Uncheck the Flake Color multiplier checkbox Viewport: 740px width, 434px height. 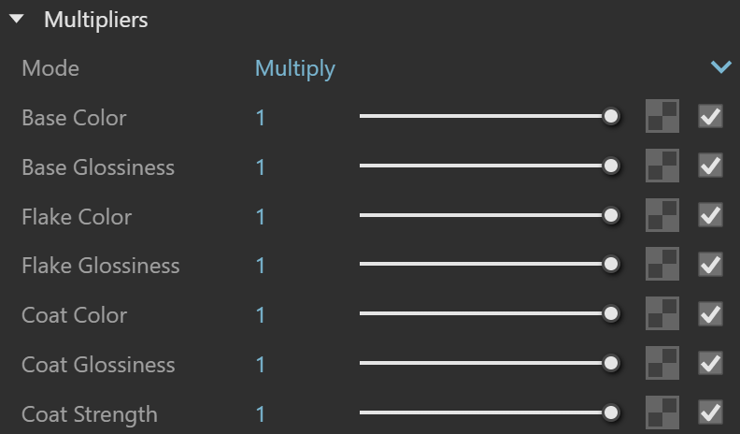pyautogui.click(x=710, y=215)
